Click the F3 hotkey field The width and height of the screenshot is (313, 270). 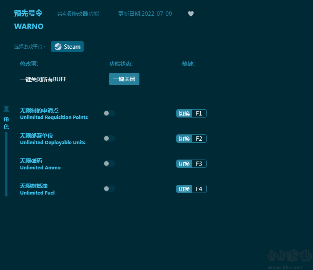point(199,164)
